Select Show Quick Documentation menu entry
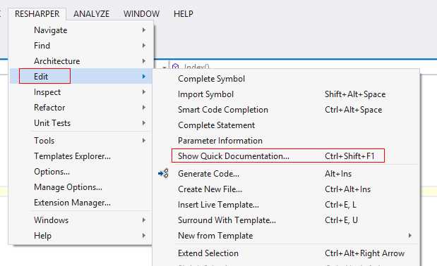The width and height of the screenshot is (437, 266). pos(278,156)
